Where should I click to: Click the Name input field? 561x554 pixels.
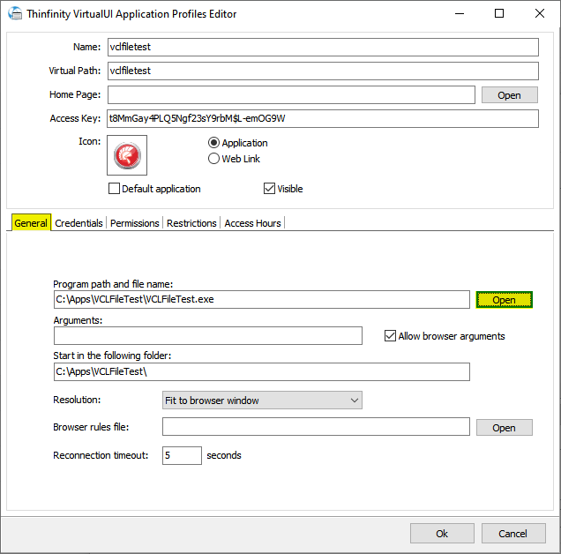click(323, 48)
